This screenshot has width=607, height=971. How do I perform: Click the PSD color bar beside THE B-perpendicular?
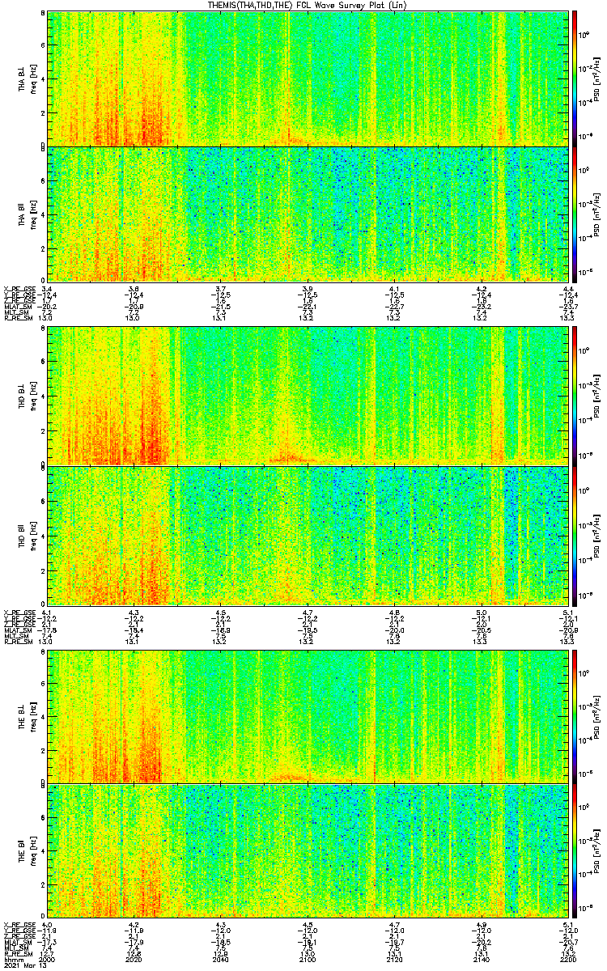click(575, 716)
